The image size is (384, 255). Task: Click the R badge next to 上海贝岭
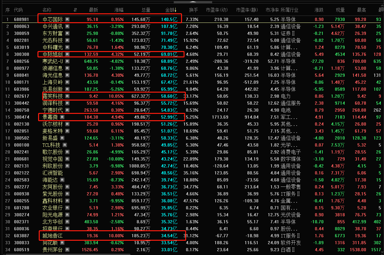pos(67,82)
